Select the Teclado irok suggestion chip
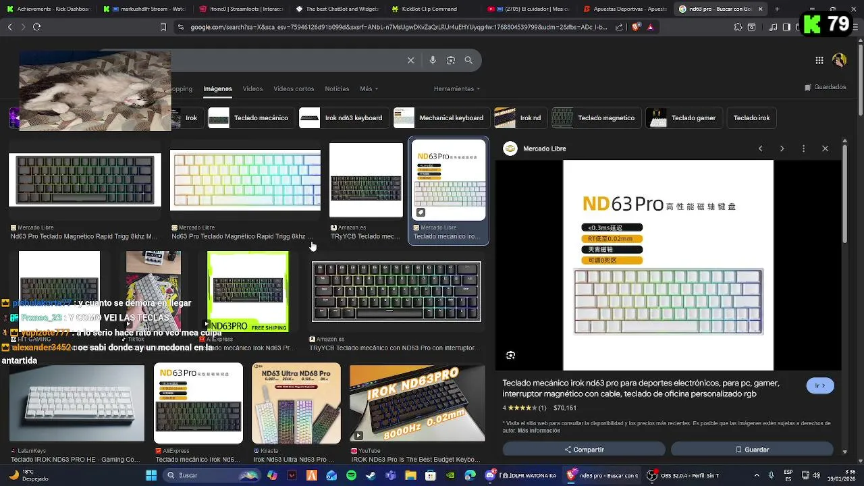 [751, 117]
